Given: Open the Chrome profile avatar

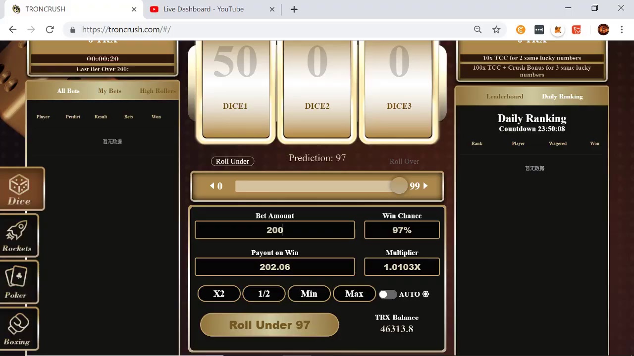Looking at the screenshot, I should 603,30.
